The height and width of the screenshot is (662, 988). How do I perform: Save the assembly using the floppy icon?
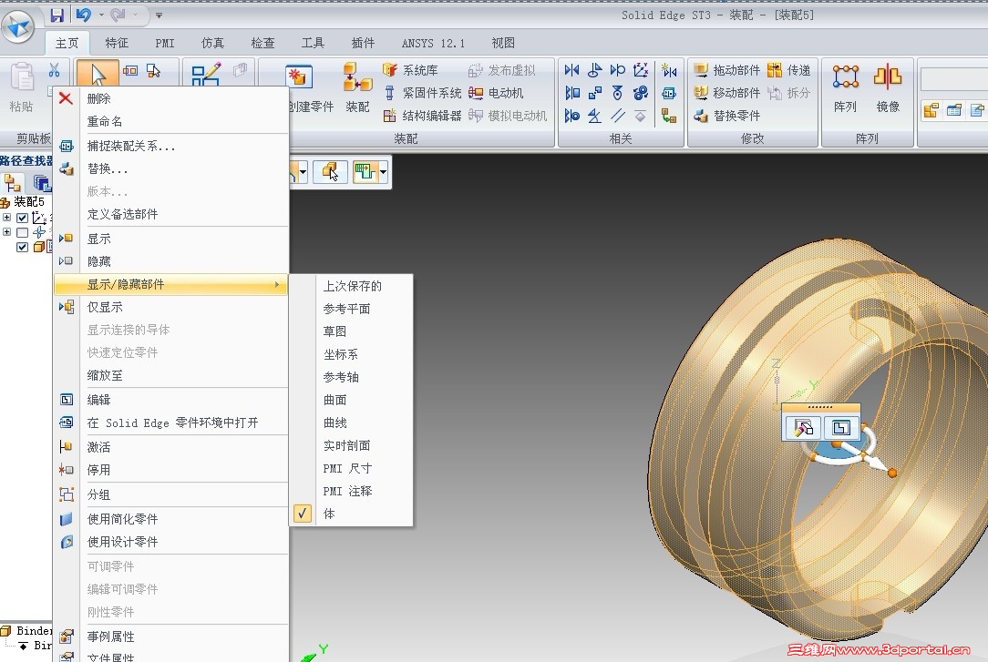tap(57, 15)
